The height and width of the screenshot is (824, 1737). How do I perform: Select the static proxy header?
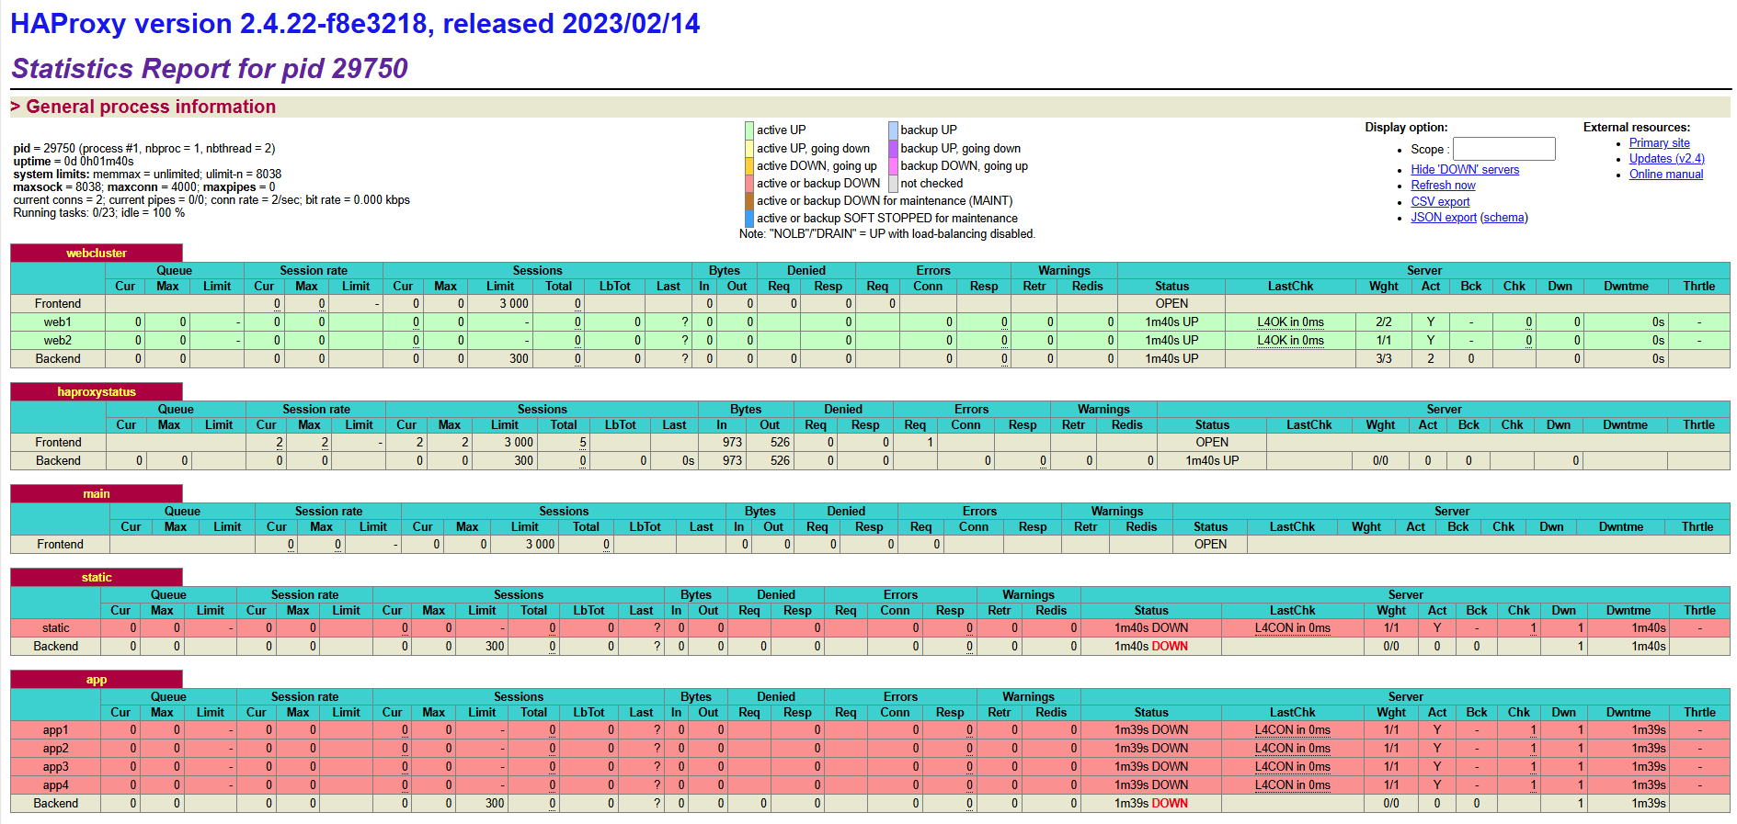(97, 577)
